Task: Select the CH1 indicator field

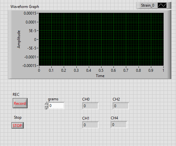Action: pyautogui.click(x=90, y=125)
